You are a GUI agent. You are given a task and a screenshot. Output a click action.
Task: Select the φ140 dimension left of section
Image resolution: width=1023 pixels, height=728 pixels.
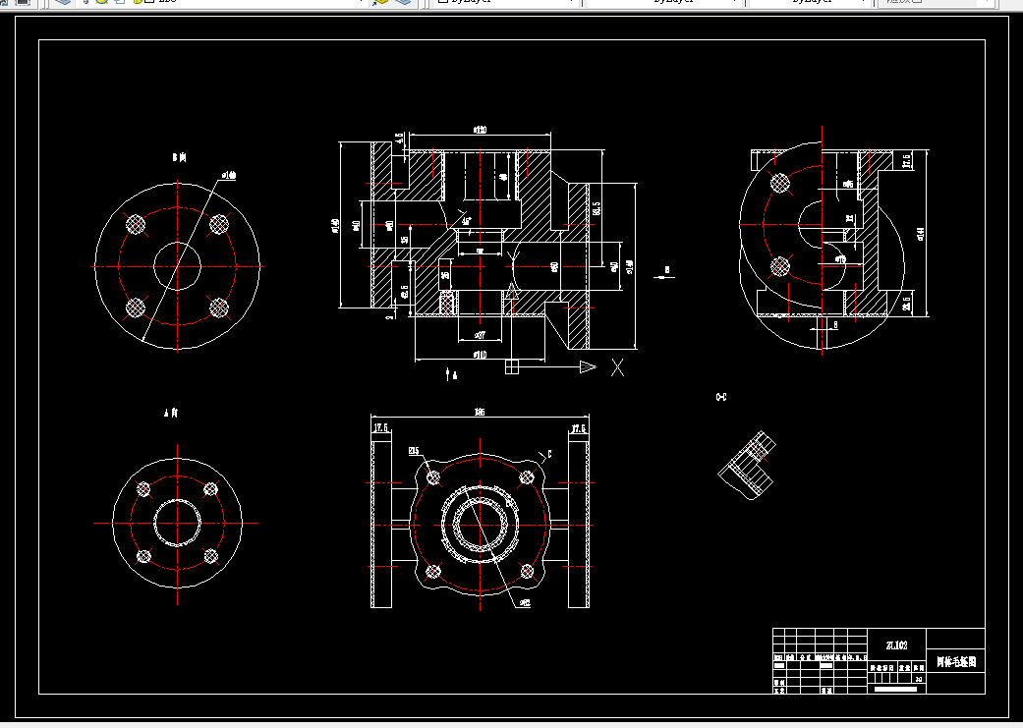[x=335, y=225]
